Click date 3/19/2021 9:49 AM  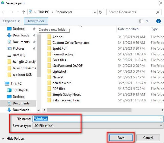(x=131, y=37)
